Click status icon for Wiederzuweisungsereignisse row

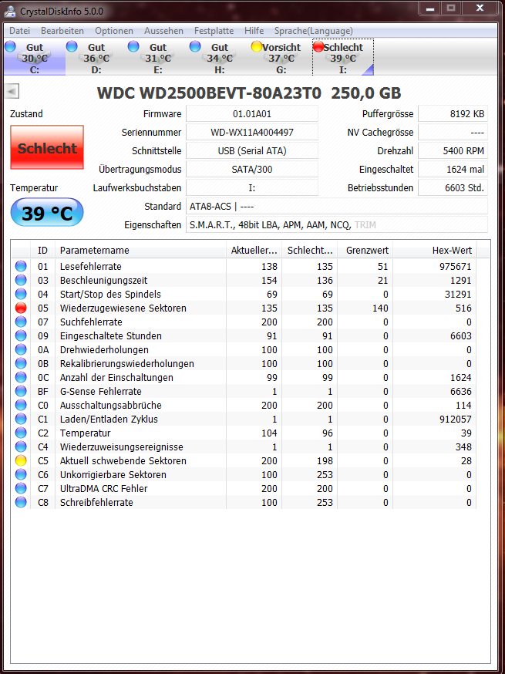21,447
